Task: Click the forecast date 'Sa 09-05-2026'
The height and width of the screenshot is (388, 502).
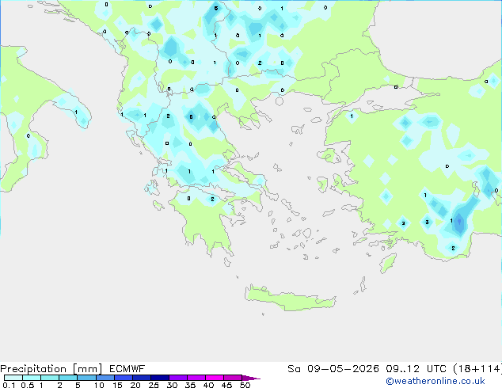Action: (x=333, y=369)
